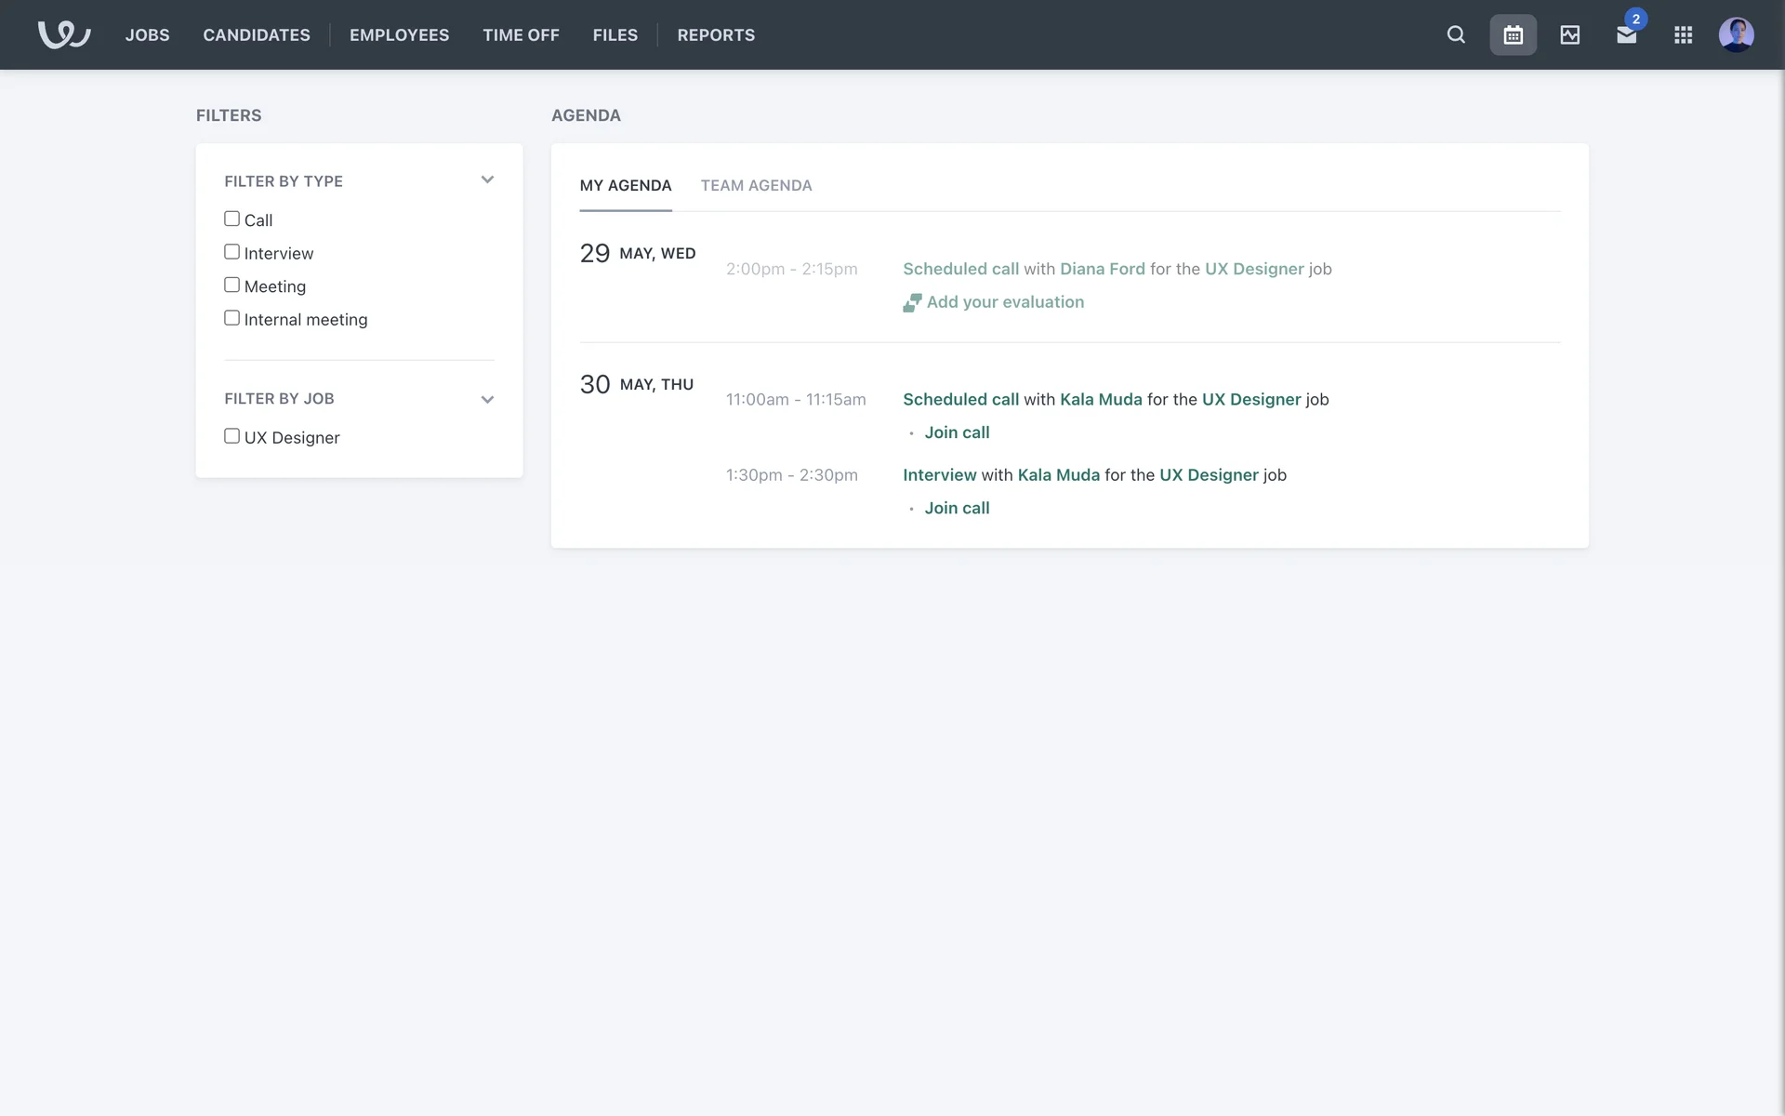1785x1116 pixels.
Task: Toggle the Internal meeting checkbox
Action: point(231,318)
